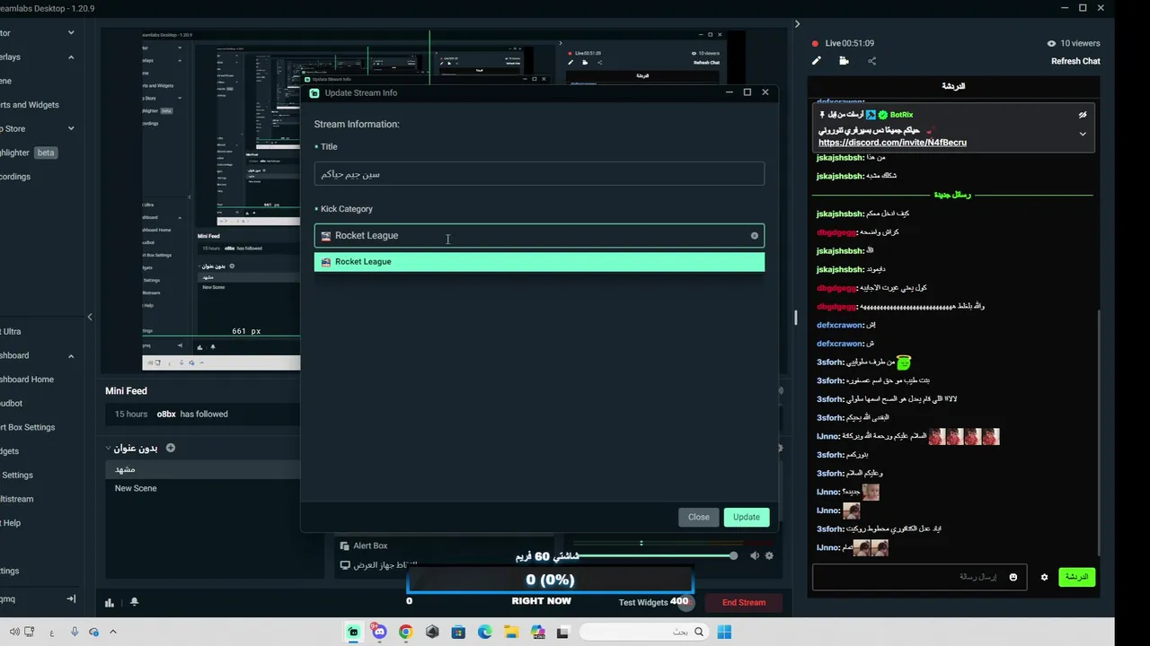Open the emoji picker in chat input
This screenshot has height=646, width=1150.
(1013, 577)
